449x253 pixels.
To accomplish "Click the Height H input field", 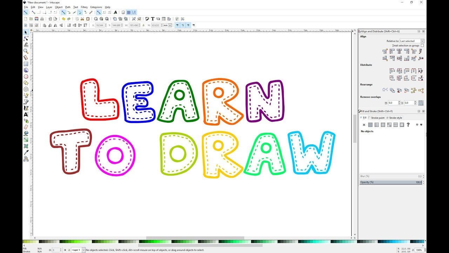I will [156, 25].
